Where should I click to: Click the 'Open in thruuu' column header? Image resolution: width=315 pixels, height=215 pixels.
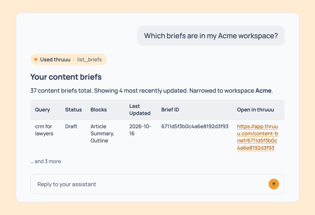coord(255,110)
